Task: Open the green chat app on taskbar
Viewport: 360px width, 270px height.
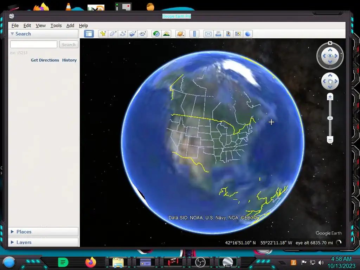Action: click(x=63, y=262)
